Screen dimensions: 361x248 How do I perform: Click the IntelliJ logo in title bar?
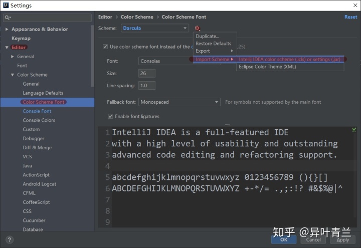(x=6, y=6)
